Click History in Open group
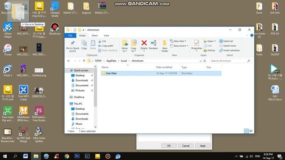285x160 pixels. click(209, 50)
